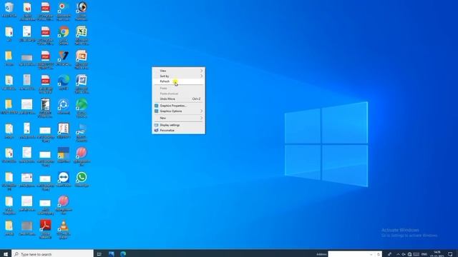Open Display settings from the context menu
This screenshot has width=458, height=257.
[x=178, y=125]
